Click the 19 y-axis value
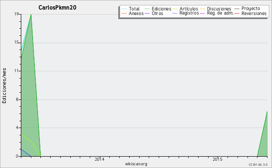272x168 pixels. (16, 14)
